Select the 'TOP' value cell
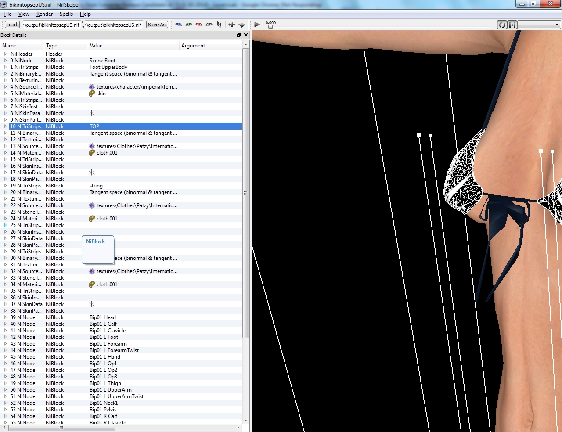 point(94,126)
